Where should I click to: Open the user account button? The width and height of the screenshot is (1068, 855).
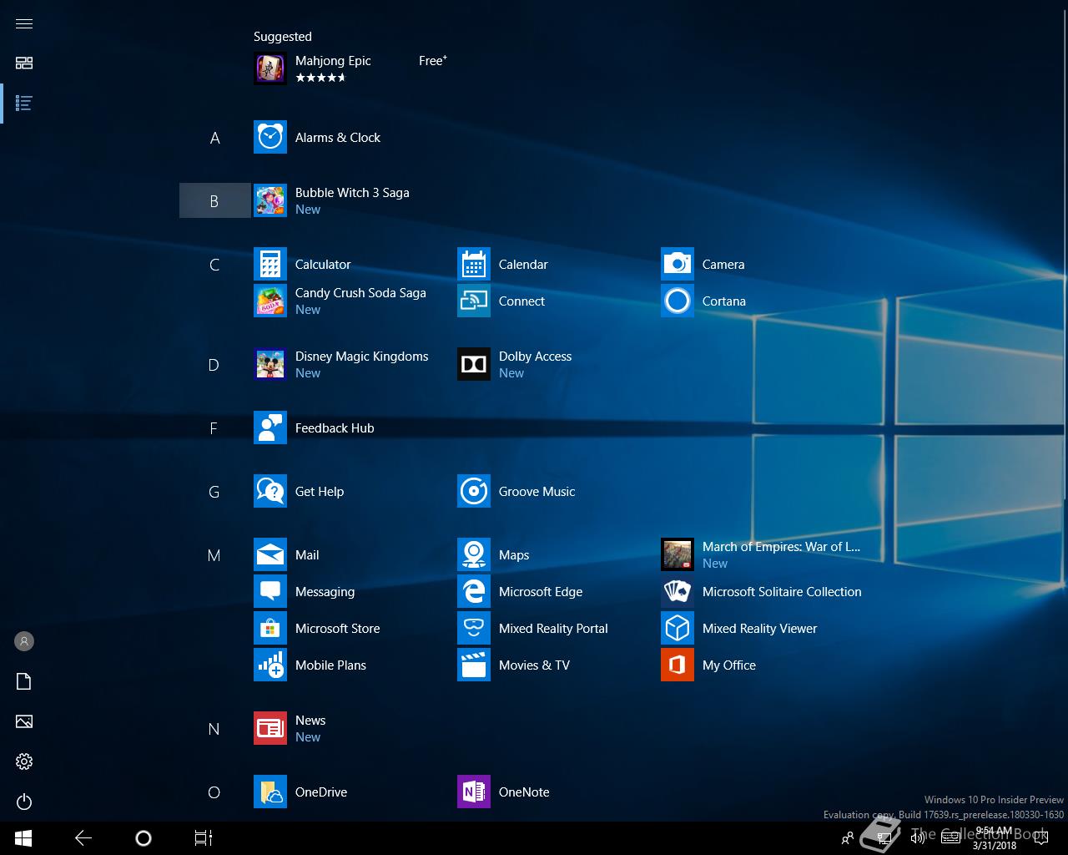tap(24, 641)
